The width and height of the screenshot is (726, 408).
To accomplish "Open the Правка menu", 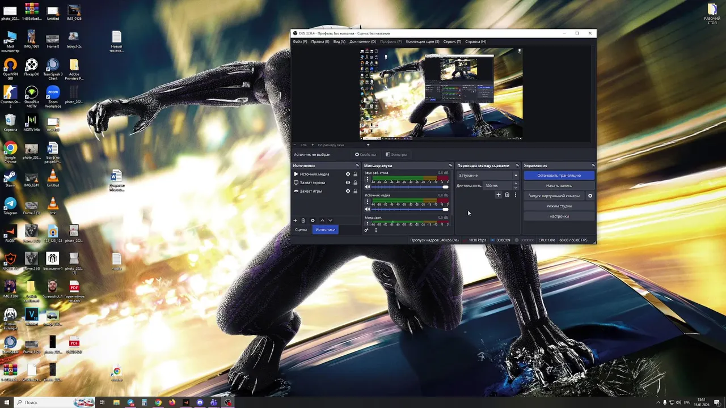I will (x=320, y=41).
